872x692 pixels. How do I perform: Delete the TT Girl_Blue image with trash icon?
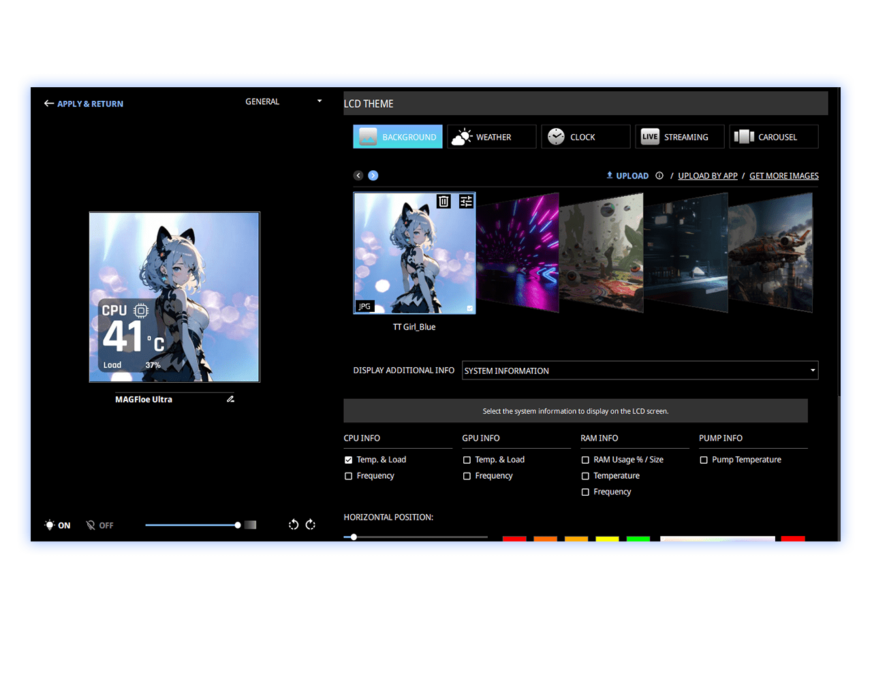coord(443,201)
